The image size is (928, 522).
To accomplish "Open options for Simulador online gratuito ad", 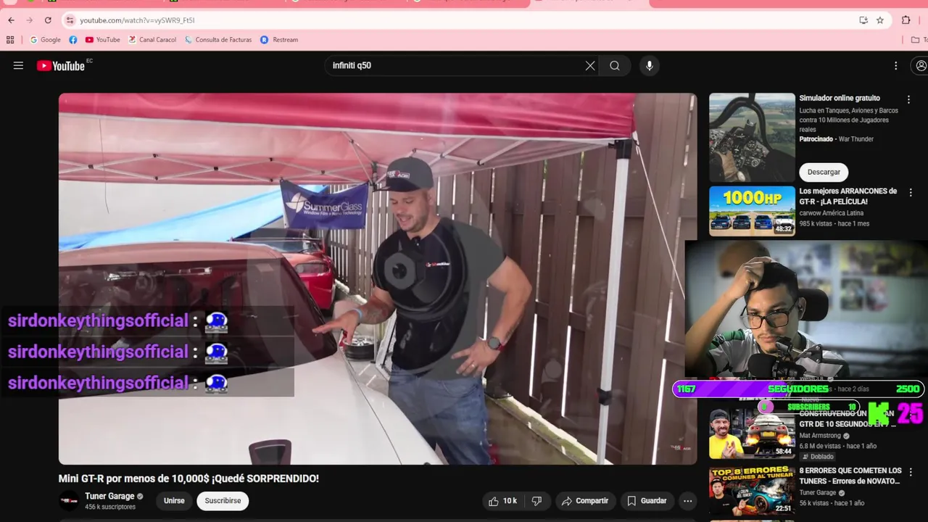I will 908,99.
